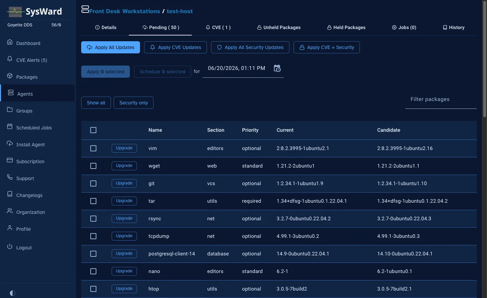Open the Jobs (0) tab

[404, 28]
